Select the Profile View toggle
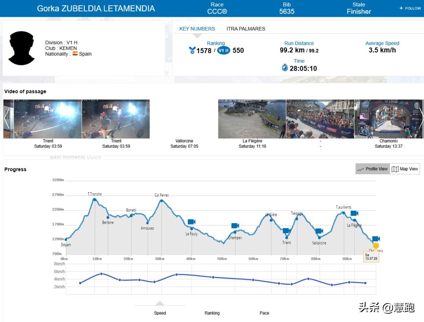Screen dimensions: 424x322 [372, 169]
